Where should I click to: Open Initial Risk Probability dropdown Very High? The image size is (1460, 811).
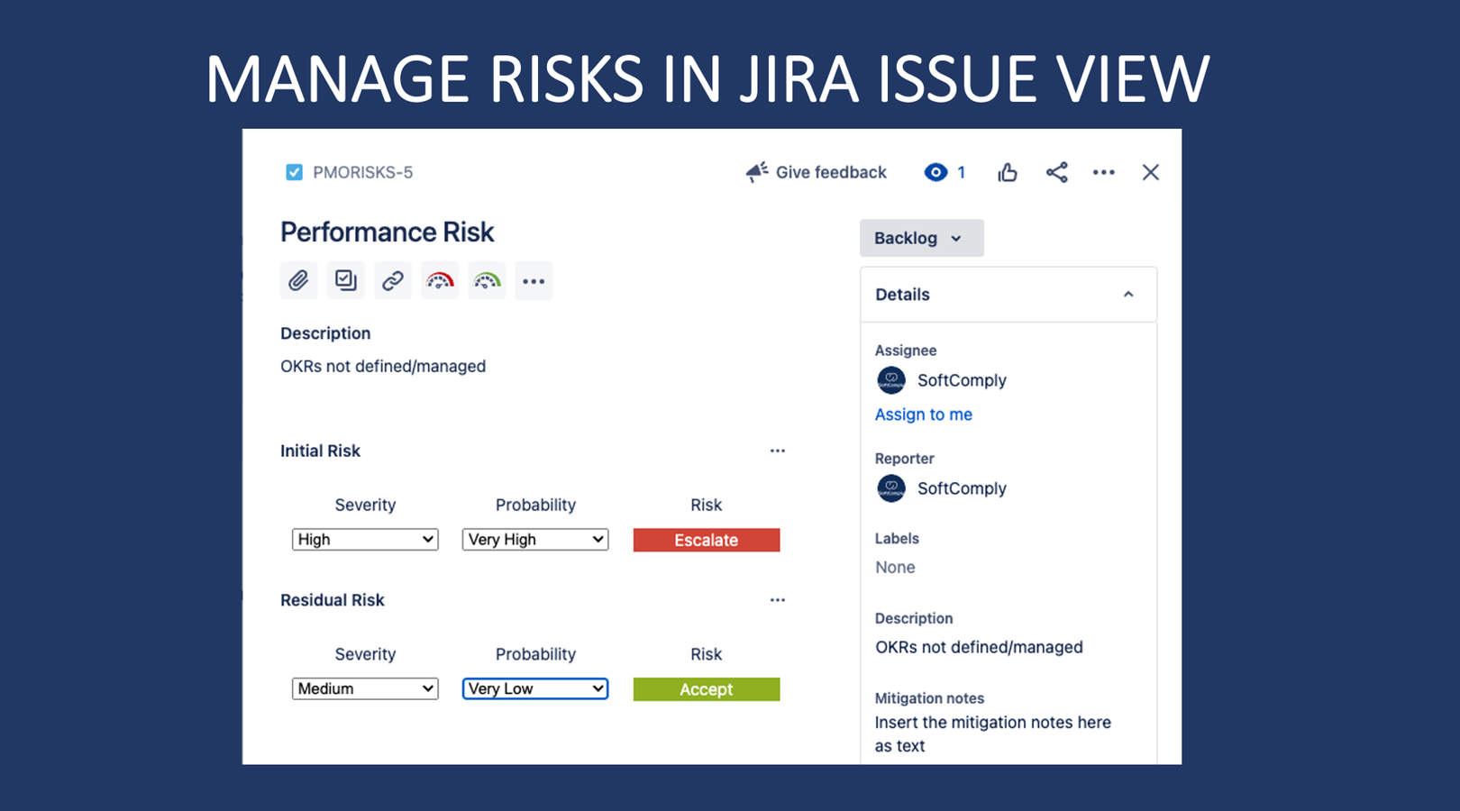click(535, 539)
